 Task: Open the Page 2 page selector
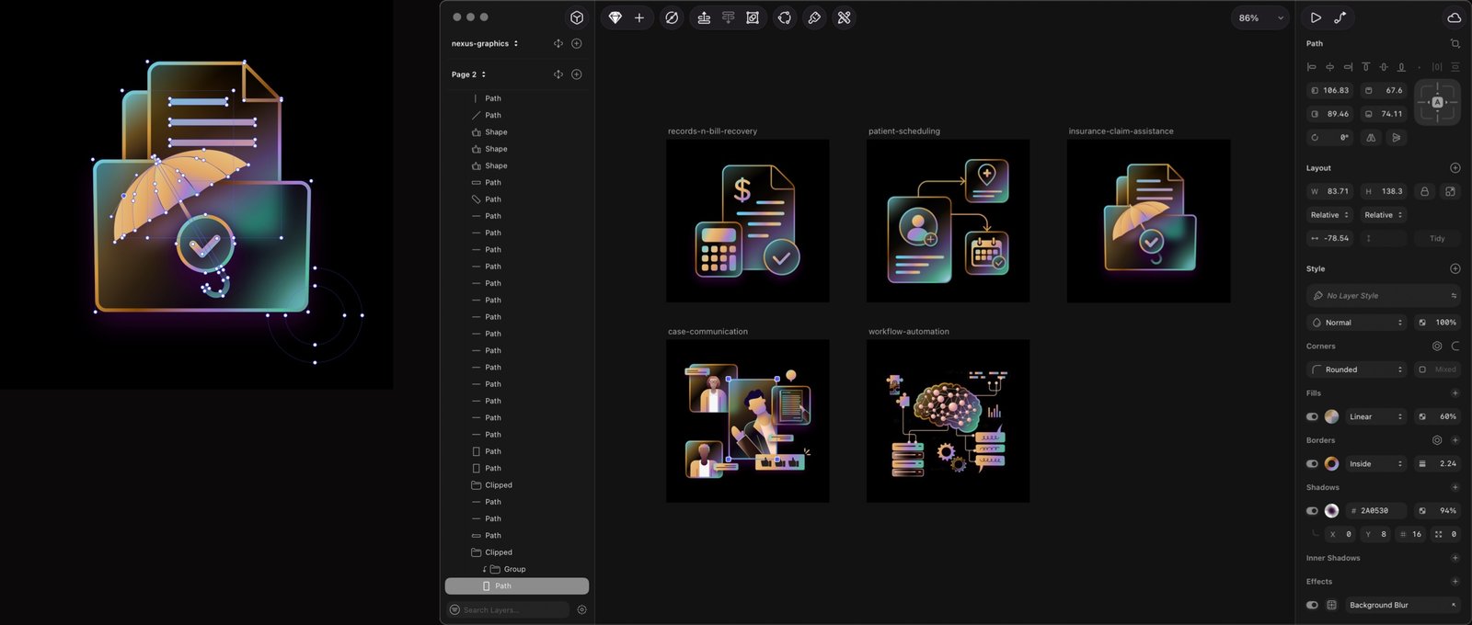click(x=468, y=74)
